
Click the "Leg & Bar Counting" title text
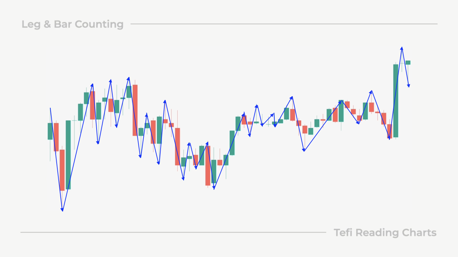pyautogui.click(x=72, y=24)
